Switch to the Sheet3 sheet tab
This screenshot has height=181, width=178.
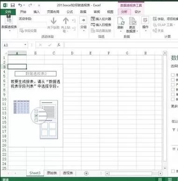[35, 173]
